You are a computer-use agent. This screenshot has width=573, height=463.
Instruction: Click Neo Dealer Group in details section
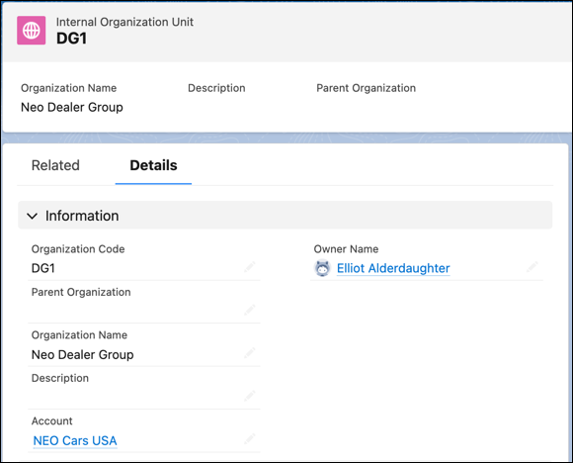tap(83, 354)
